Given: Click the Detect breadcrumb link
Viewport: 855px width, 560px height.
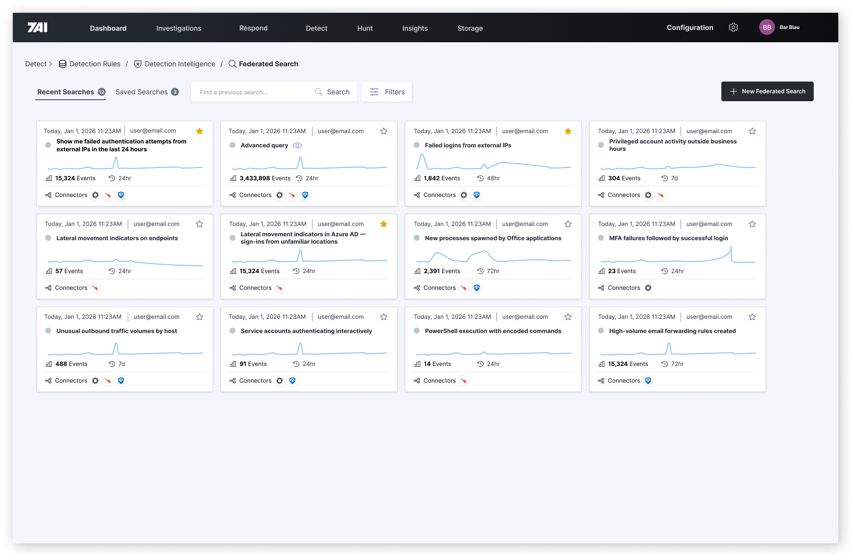Looking at the screenshot, I should [36, 64].
